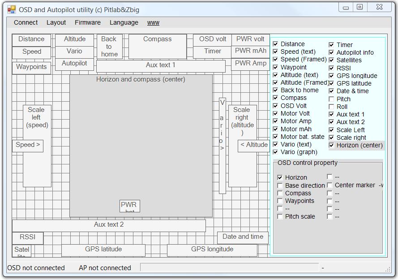The width and height of the screenshot is (398, 280).
Task: Enable the Roll checkbox
Action: (331, 107)
